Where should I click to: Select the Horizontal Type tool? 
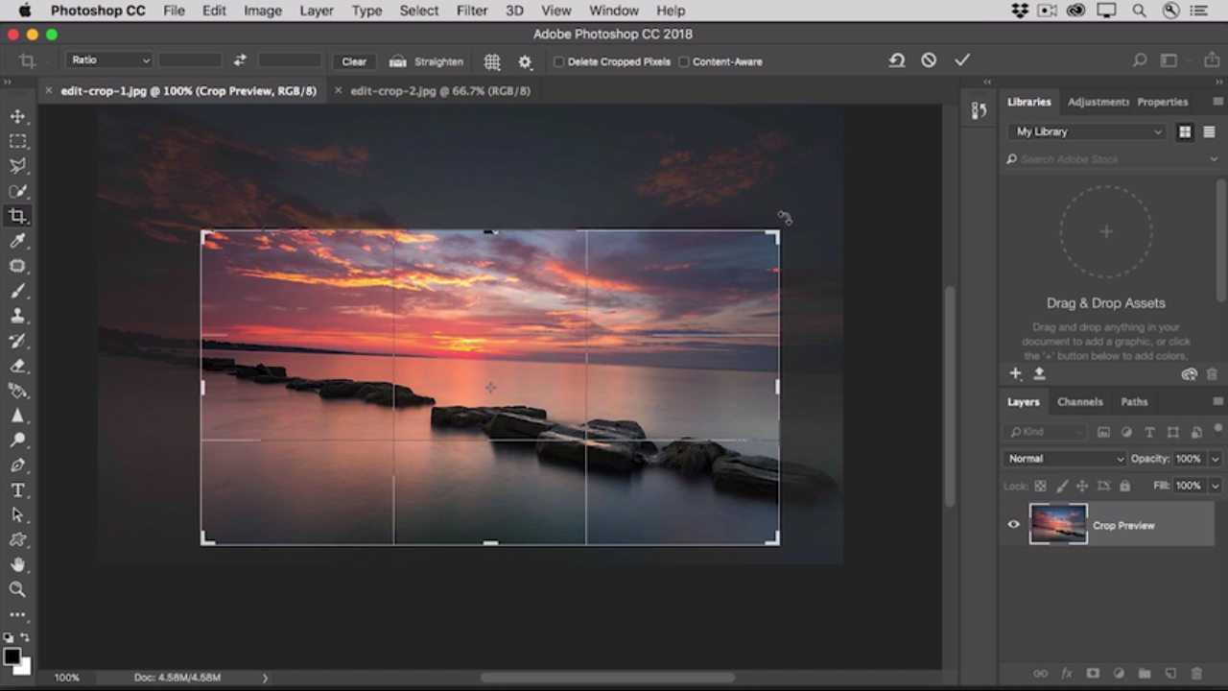[17, 490]
